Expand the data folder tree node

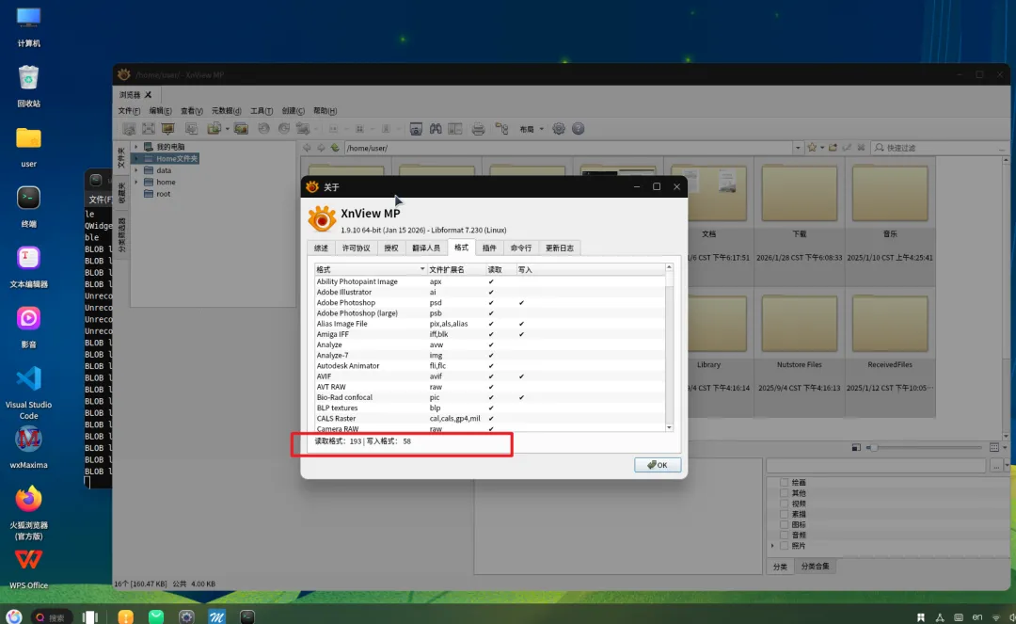tap(136, 170)
